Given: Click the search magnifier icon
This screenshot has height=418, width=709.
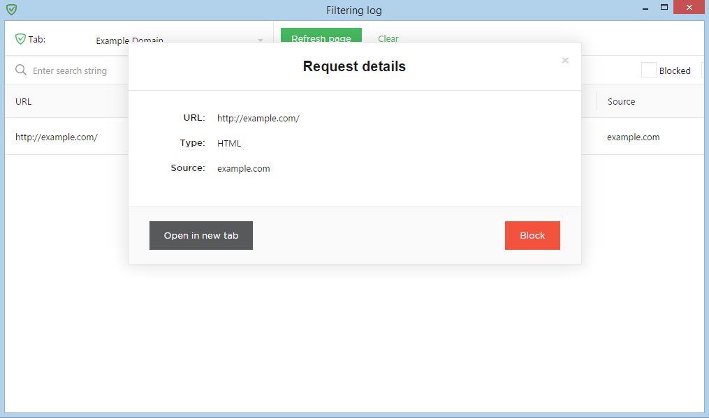Looking at the screenshot, I should pos(21,70).
